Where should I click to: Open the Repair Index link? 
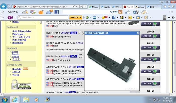18,43
